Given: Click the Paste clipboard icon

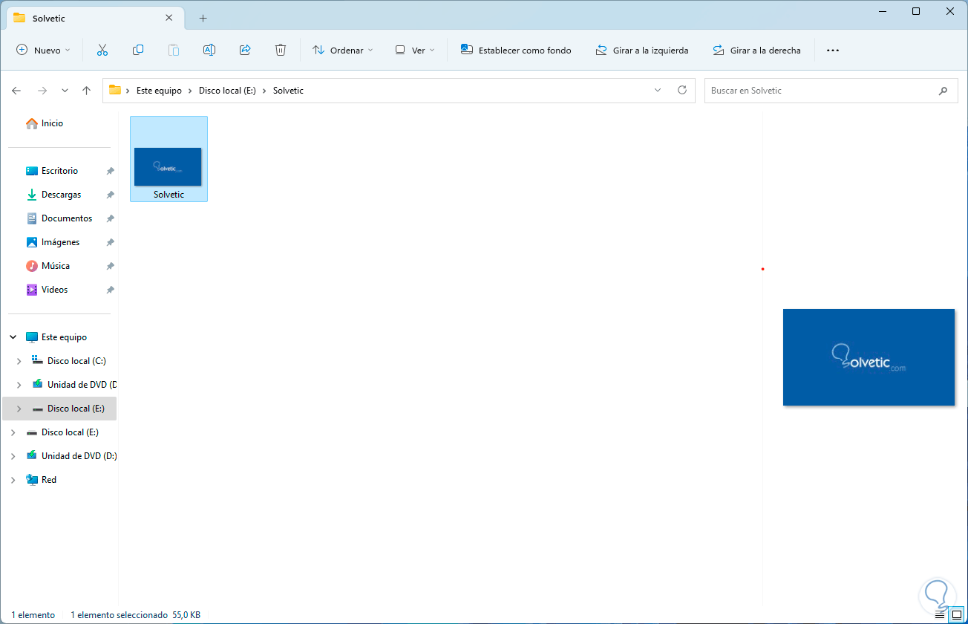Looking at the screenshot, I should (x=174, y=51).
